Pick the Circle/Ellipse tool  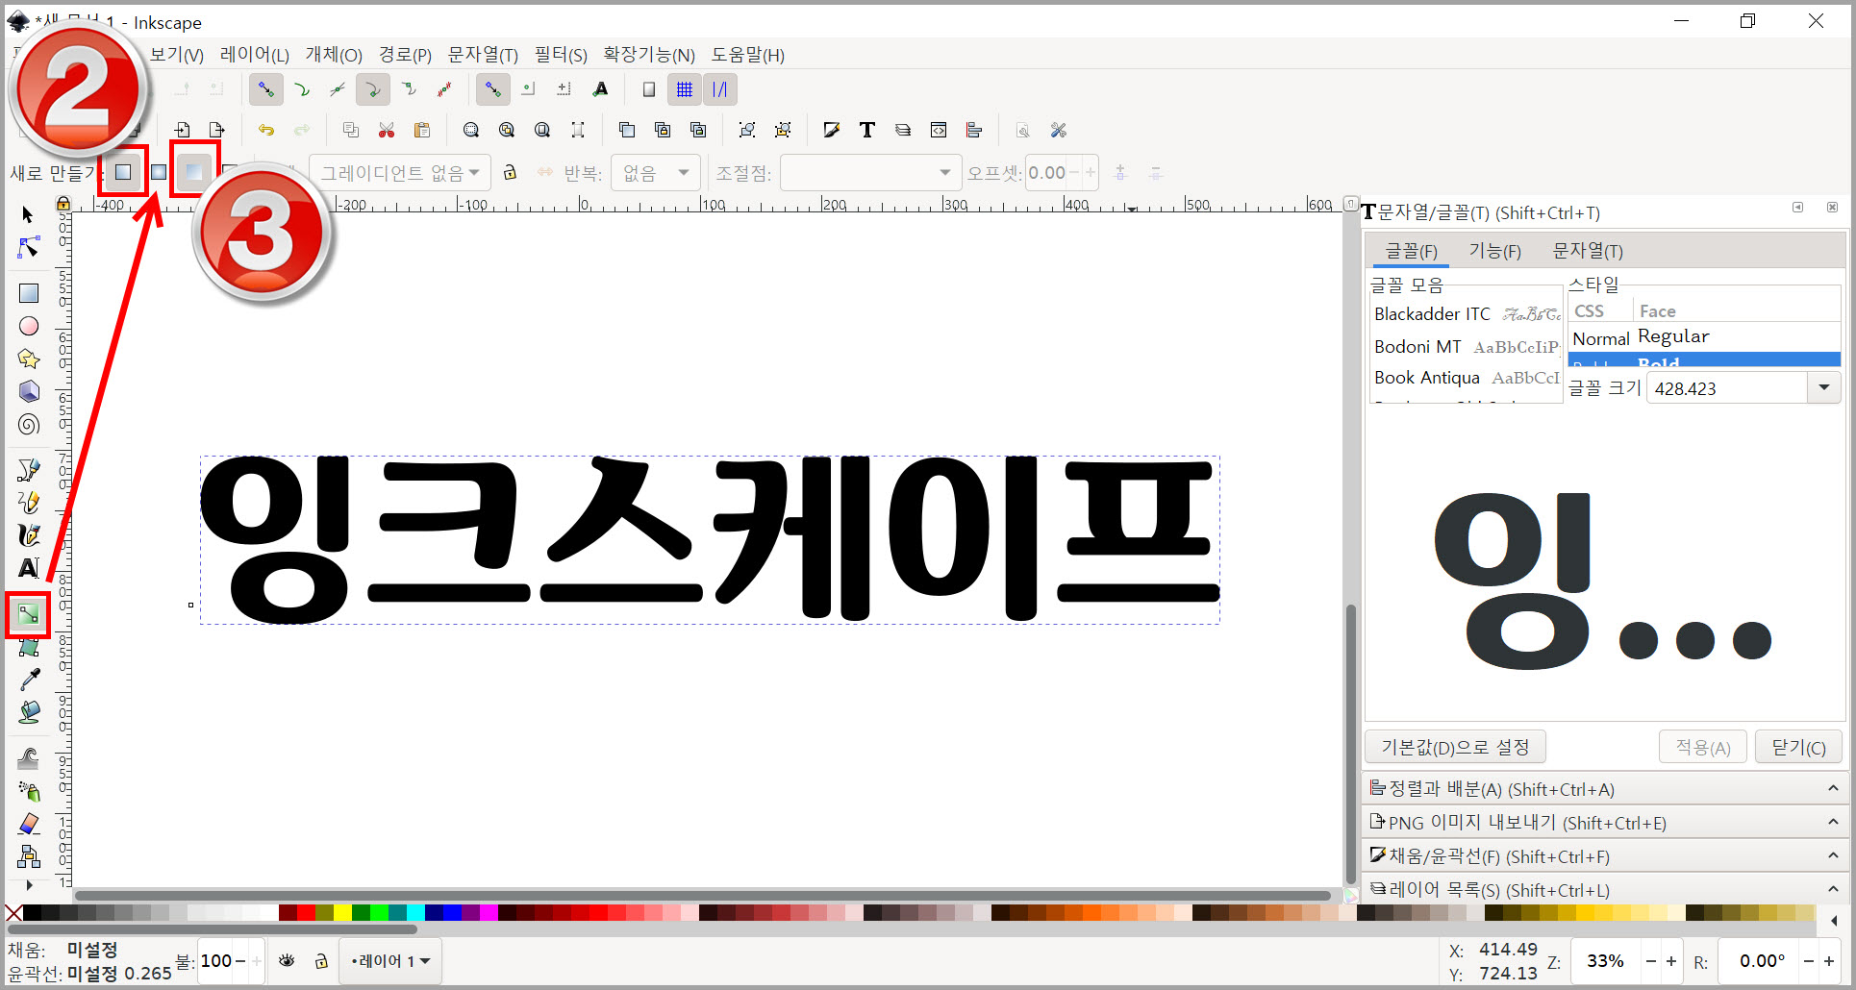(x=29, y=327)
